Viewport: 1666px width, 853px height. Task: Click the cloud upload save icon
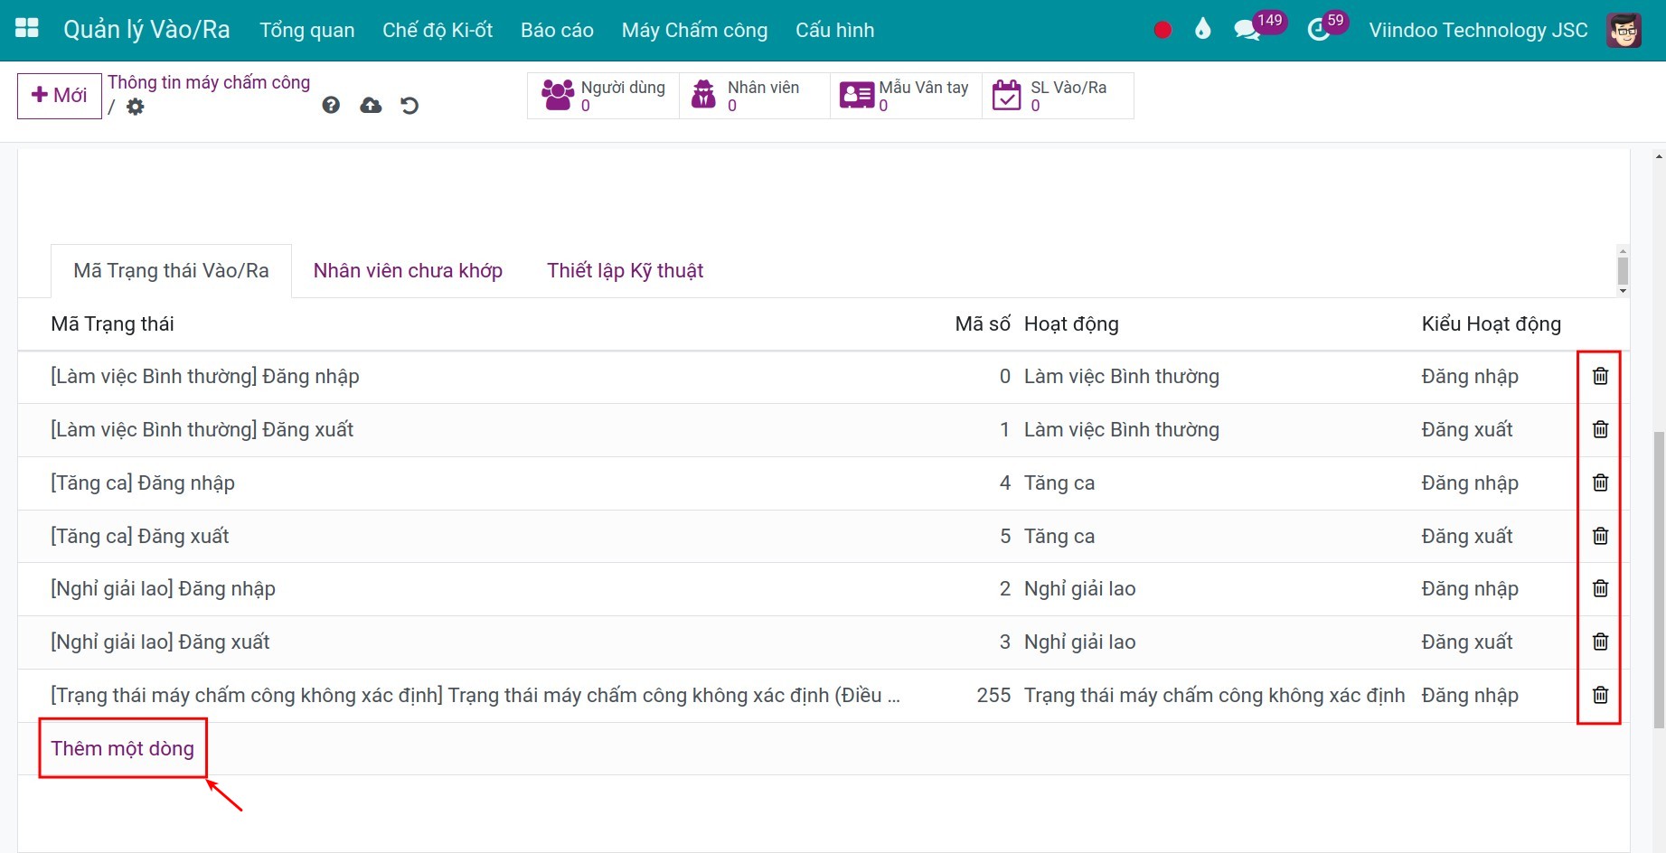(371, 106)
